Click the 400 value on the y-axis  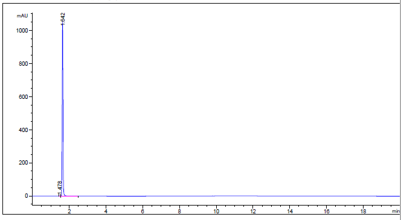pyautogui.click(x=24, y=130)
